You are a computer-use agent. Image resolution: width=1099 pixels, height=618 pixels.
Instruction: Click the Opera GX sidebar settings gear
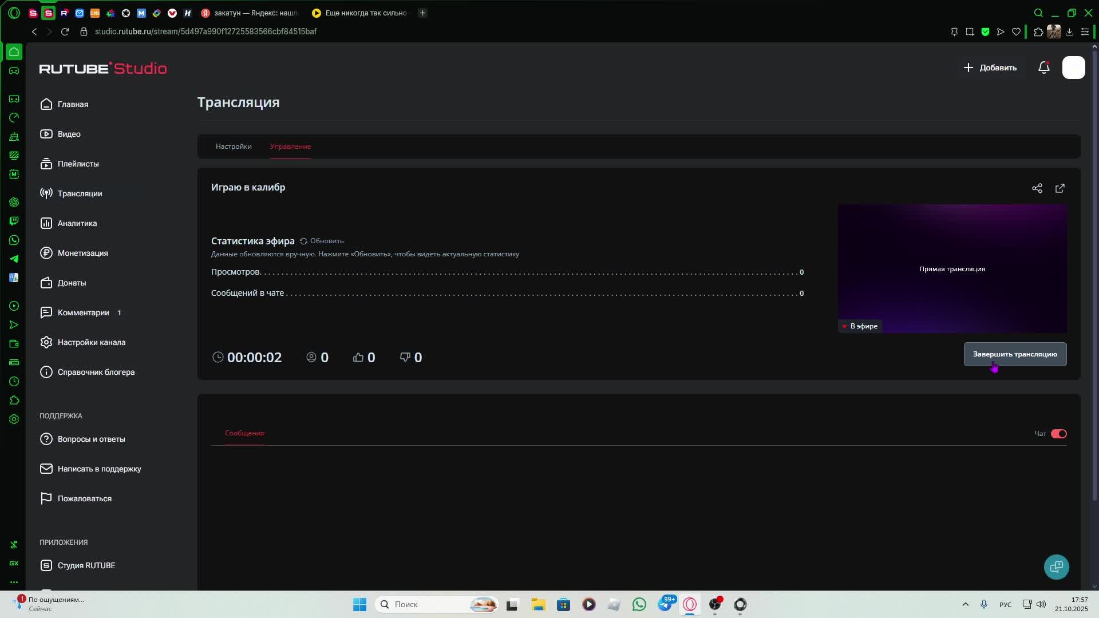pyautogui.click(x=14, y=419)
